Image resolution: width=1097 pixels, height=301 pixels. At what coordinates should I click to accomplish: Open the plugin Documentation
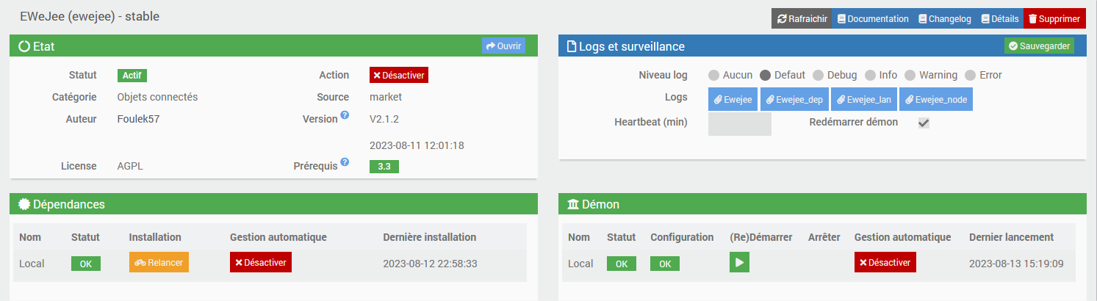873,19
